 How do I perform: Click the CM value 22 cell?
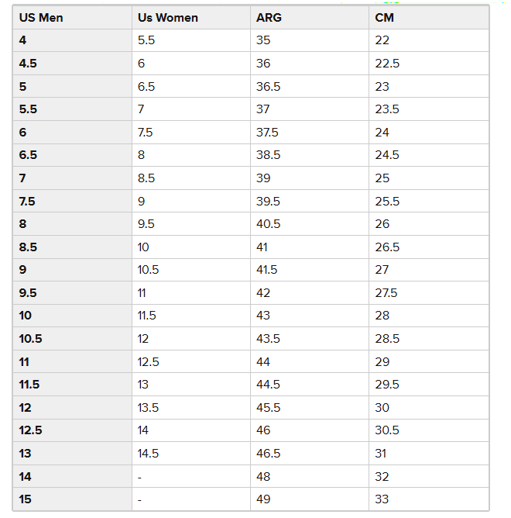click(382, 40)
